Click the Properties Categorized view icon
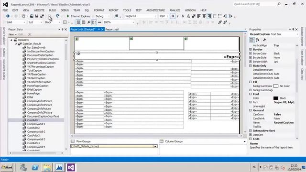The width and height of the screenshot is (306, 172). [252, 40]
